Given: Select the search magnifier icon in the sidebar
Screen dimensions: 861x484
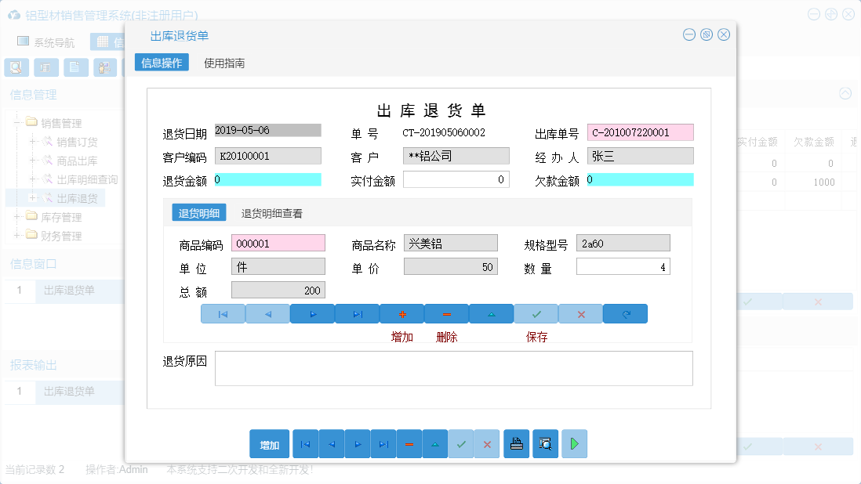Looking at the screenshot, I should point(16,67).
